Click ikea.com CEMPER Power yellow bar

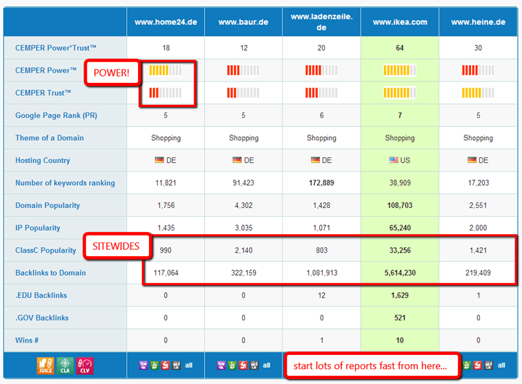click(x=400, y=70)
